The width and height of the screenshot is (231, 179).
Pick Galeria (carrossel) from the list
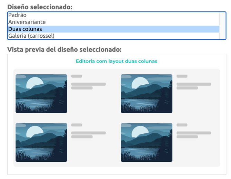tap(113, 36)
